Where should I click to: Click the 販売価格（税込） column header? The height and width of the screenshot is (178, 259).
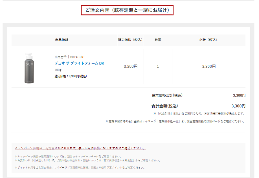130,40
